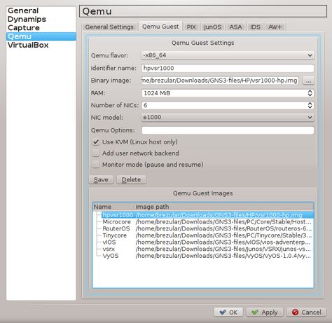Click the Number of NICs field
332x323 pixels.
tap(224, 105)
